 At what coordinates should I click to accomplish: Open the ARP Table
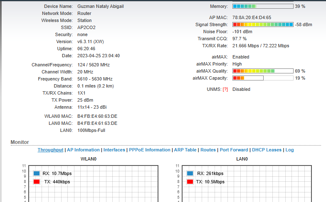[185, 150]
